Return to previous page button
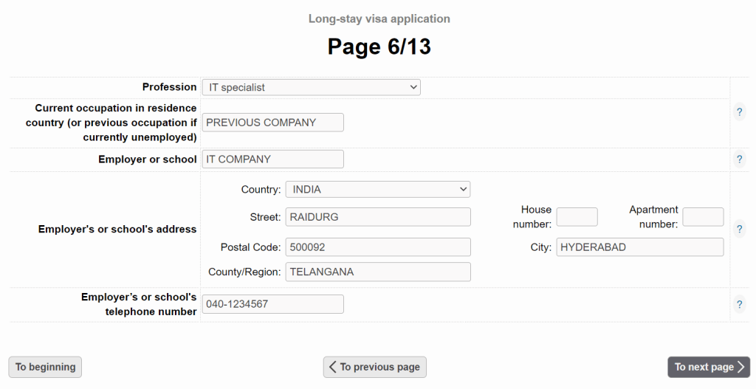Viewport: 756px width, 389px height. pos(374,367)
